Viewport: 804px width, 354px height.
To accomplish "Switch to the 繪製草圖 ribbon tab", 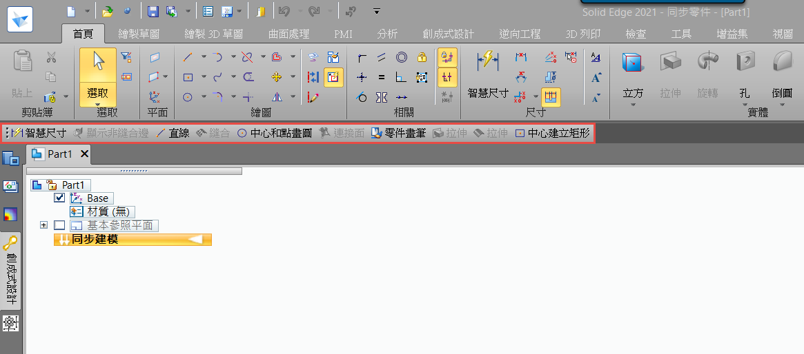I will point(139,34).
